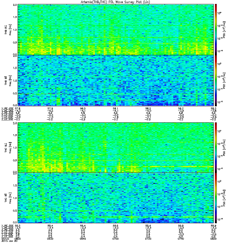This screenshot has width=228, height=243.
Task: Click the '2015 Jan 20' date label
Action: pos(9,241)
